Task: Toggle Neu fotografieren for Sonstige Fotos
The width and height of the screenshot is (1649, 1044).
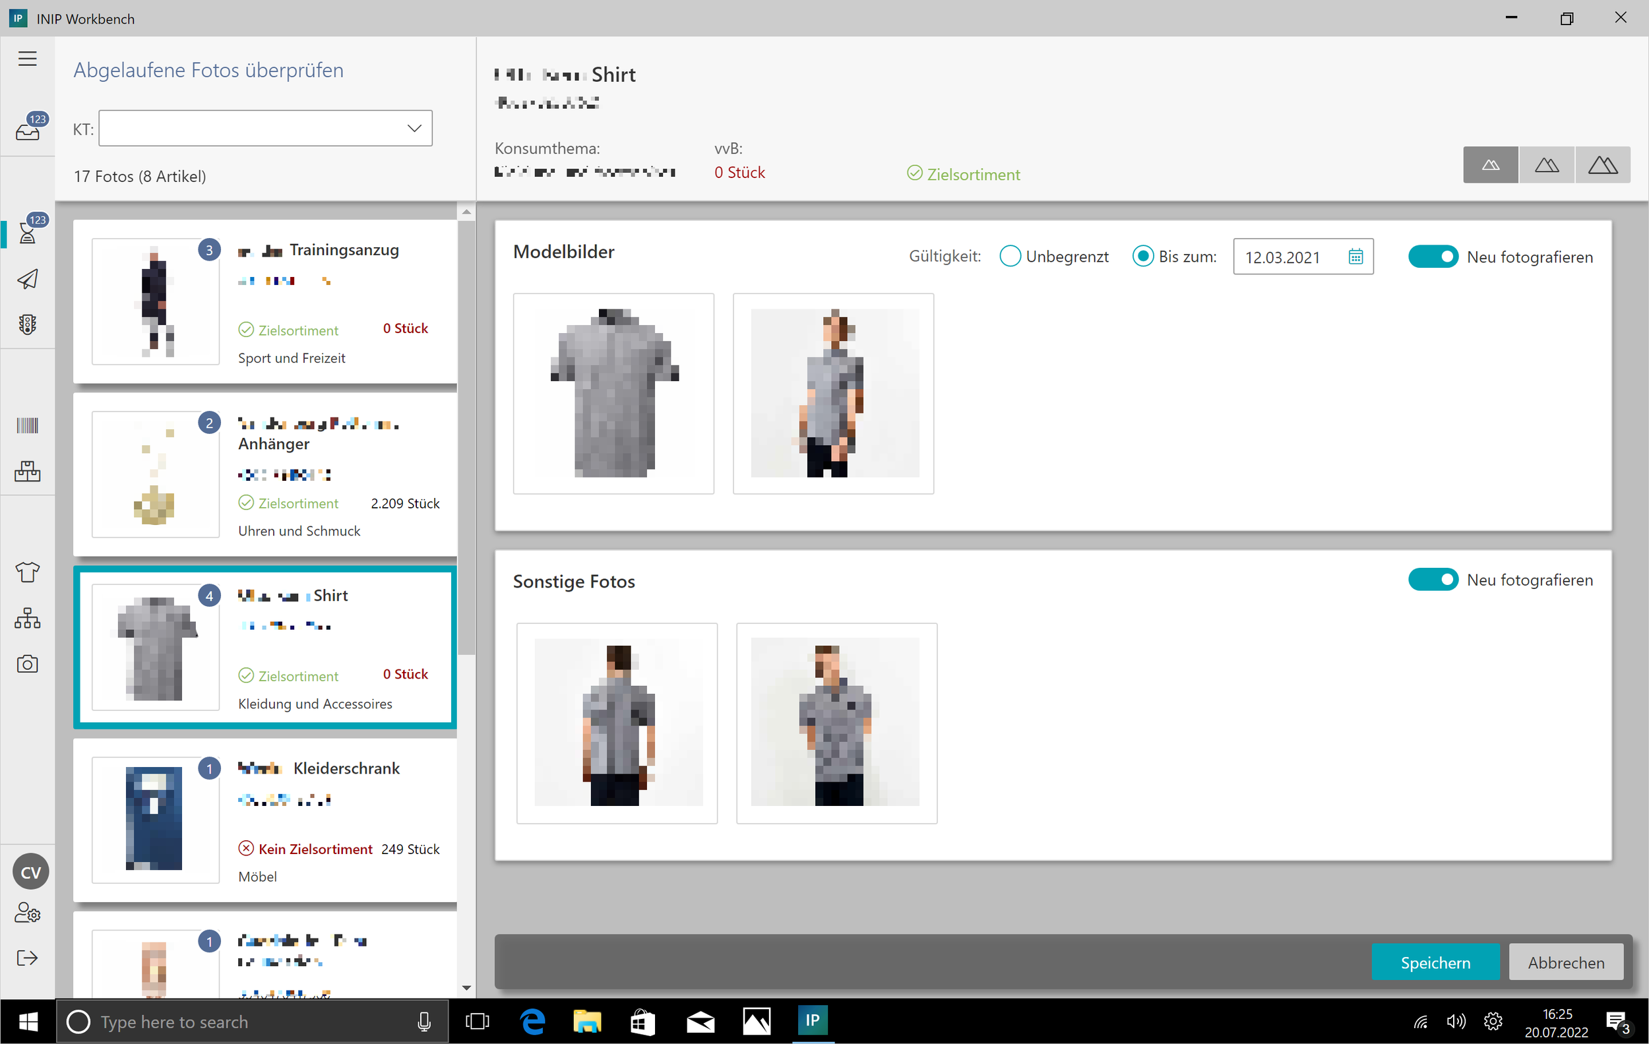Action: coord(1433,580)
